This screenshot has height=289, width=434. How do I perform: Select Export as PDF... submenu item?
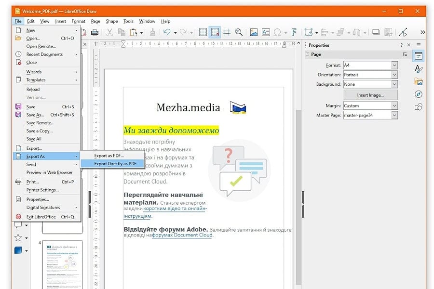113,156
